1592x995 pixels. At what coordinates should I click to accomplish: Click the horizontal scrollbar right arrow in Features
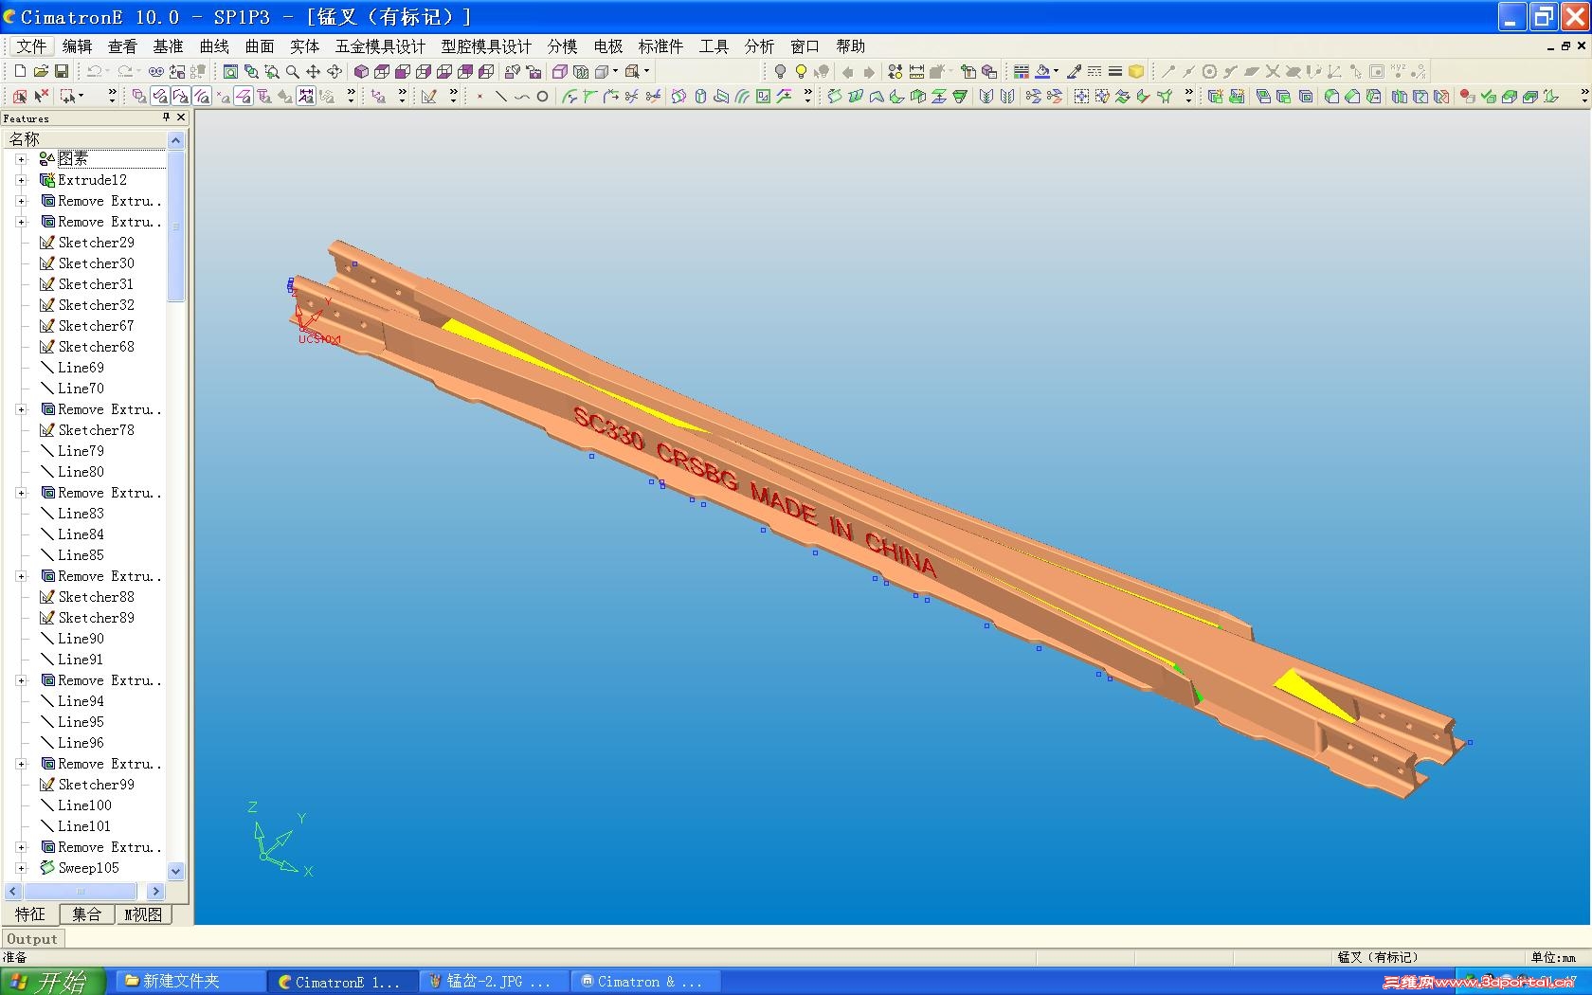(x=156, y=892)
